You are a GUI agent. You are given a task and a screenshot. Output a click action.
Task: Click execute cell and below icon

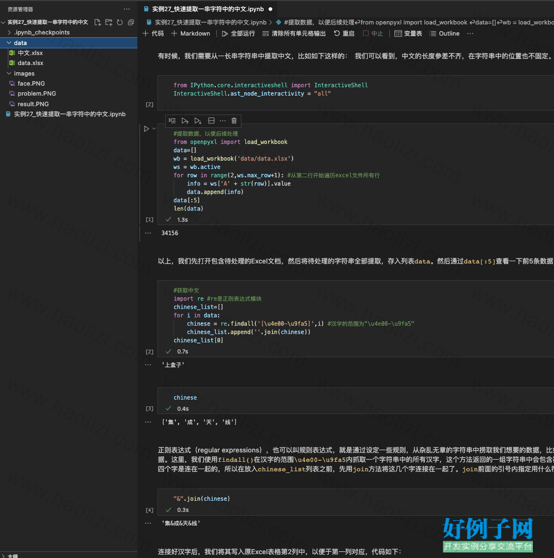pyautogui.click(x=198, y=121)
